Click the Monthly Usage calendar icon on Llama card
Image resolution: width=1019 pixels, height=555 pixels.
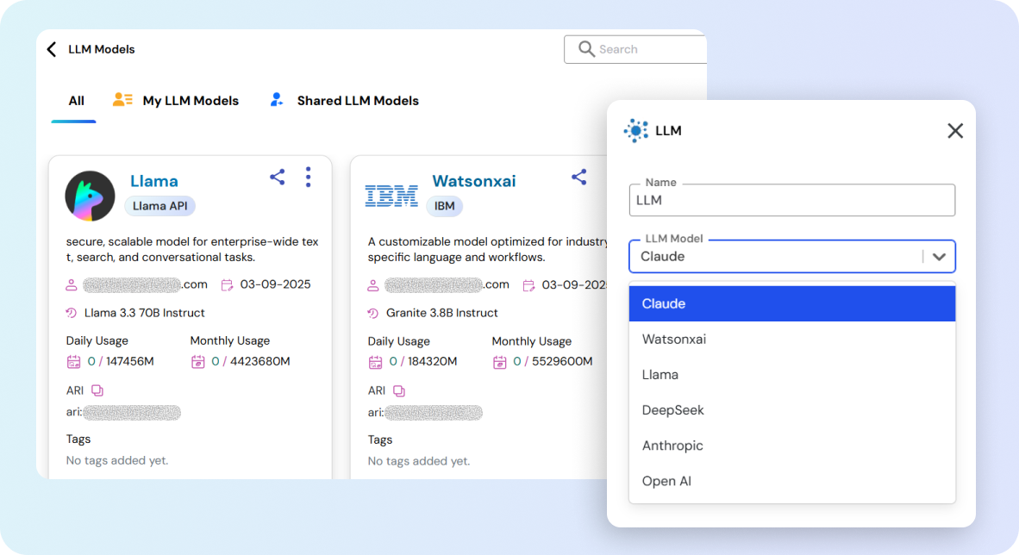[197, 361]
